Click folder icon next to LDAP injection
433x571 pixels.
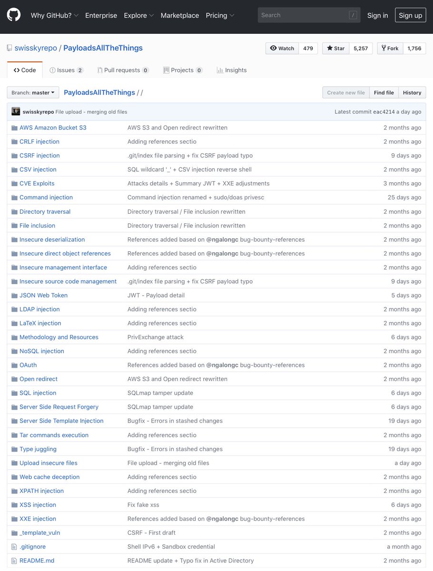[14, 309]
